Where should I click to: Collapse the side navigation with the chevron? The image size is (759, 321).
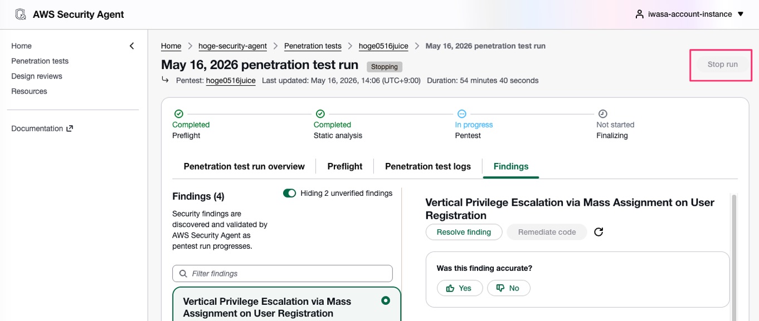coord(132,46)
